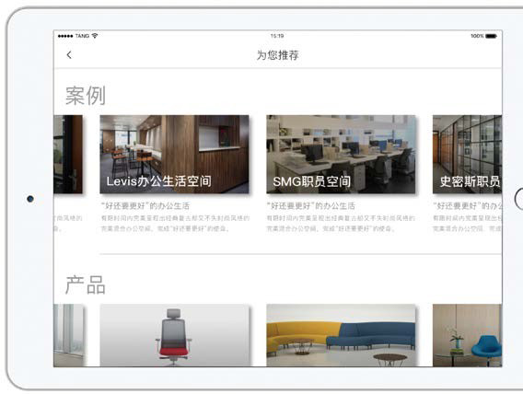
Task: Click the Levis办公生活空间 title label
Action: [158, 181]
